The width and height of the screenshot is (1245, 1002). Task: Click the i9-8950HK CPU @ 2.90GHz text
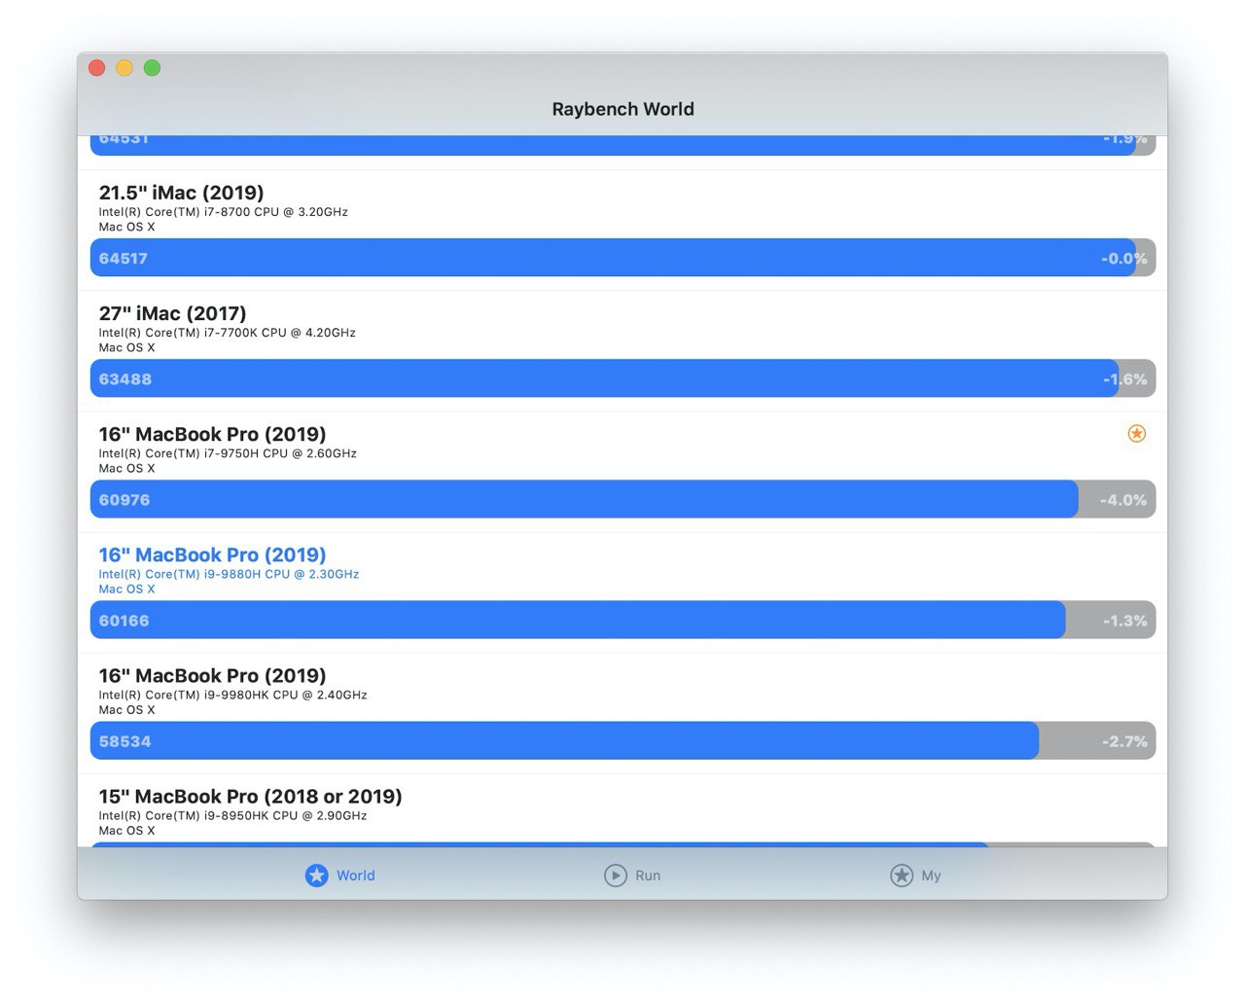232,815
